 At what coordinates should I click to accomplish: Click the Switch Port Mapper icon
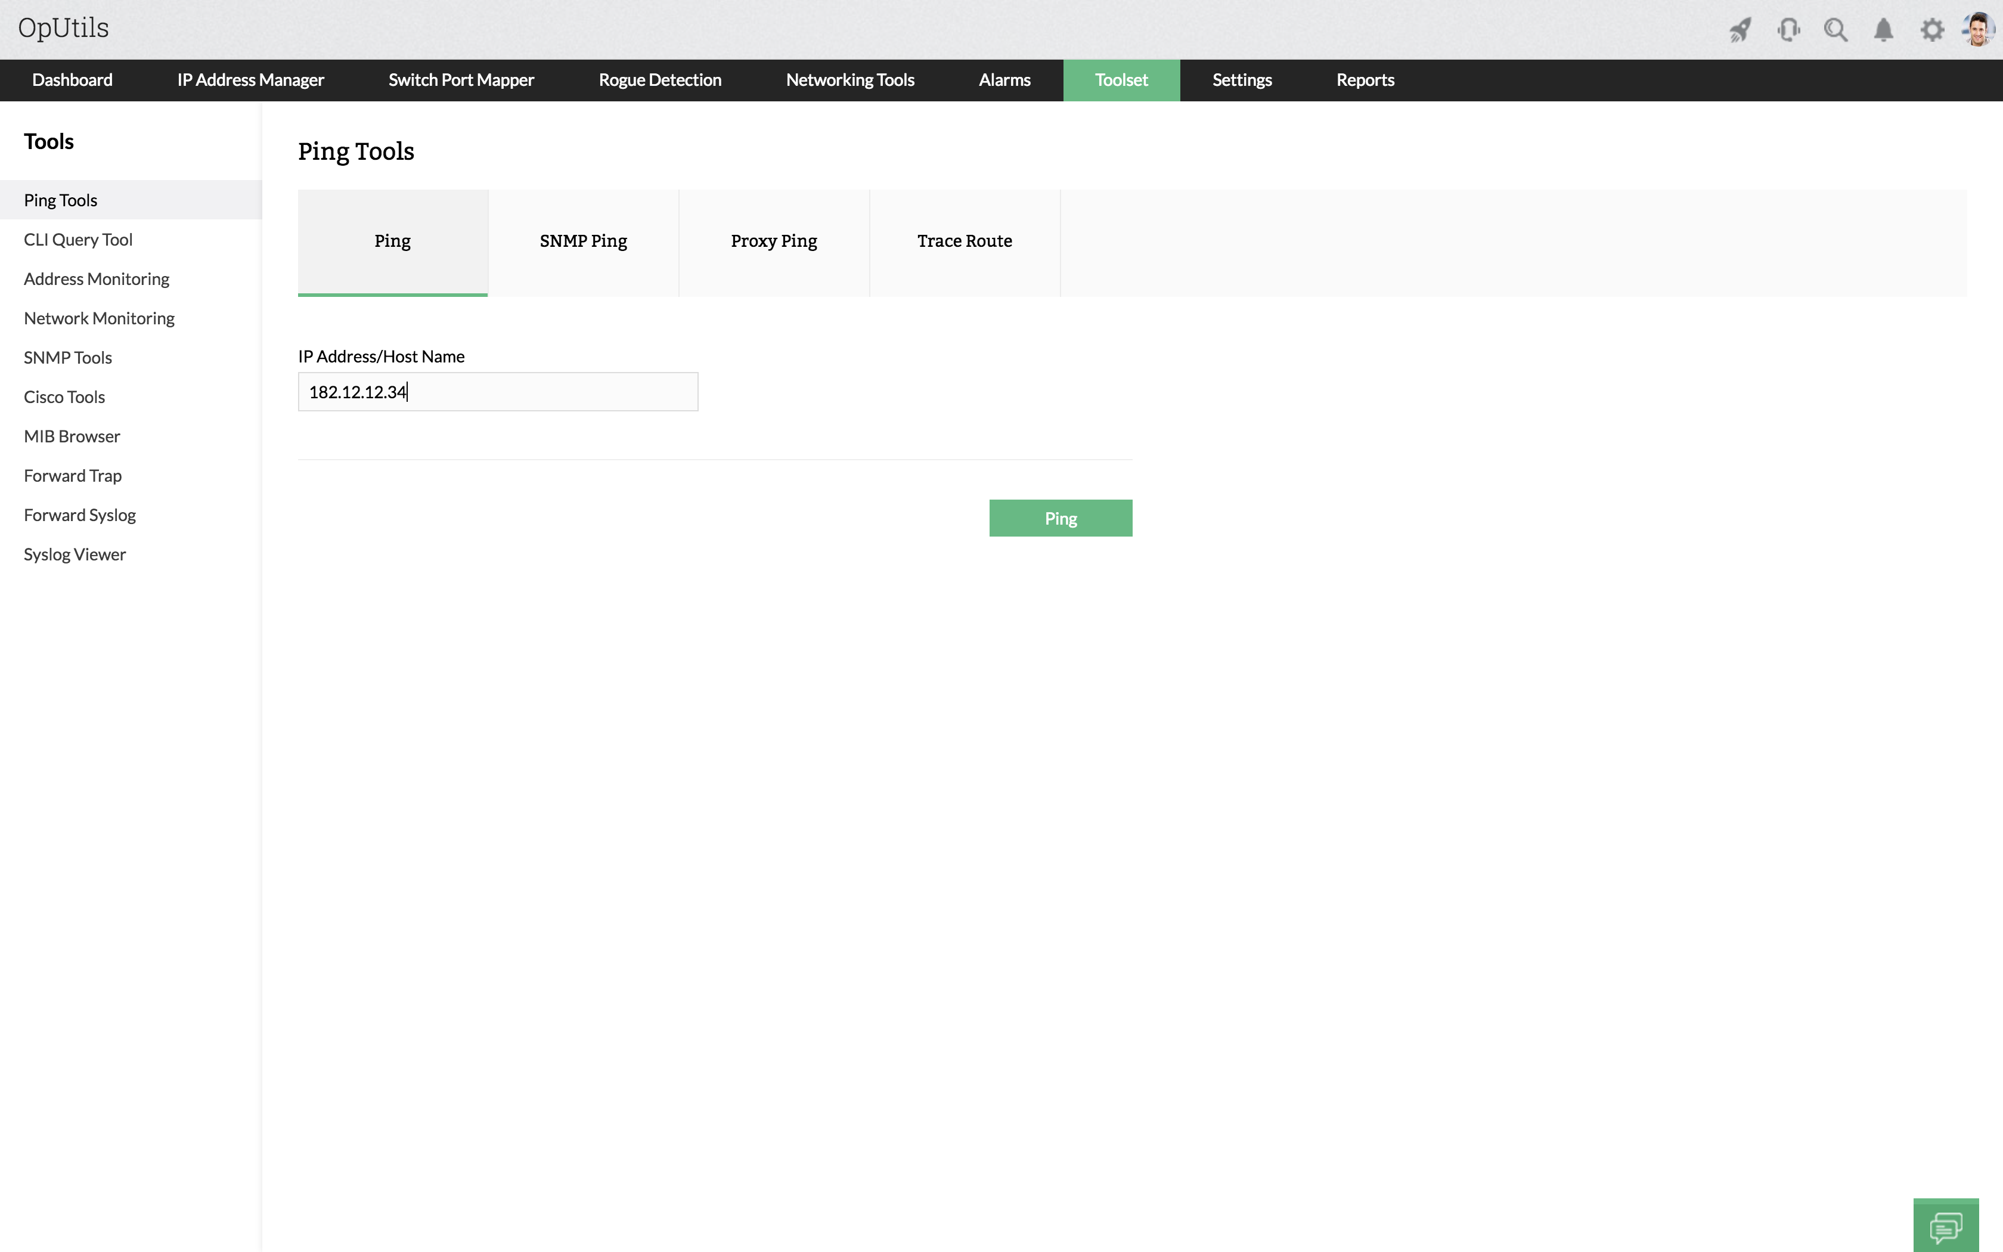461,79
